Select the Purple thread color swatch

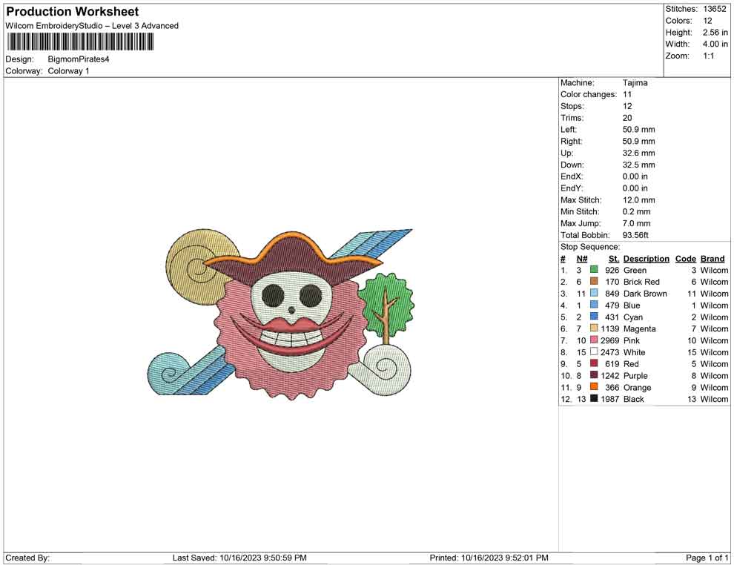(594, 375)
